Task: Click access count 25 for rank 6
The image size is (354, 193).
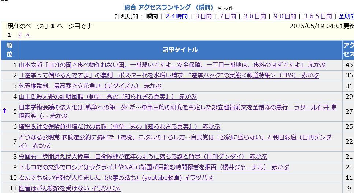Action: tap(349, 126)
